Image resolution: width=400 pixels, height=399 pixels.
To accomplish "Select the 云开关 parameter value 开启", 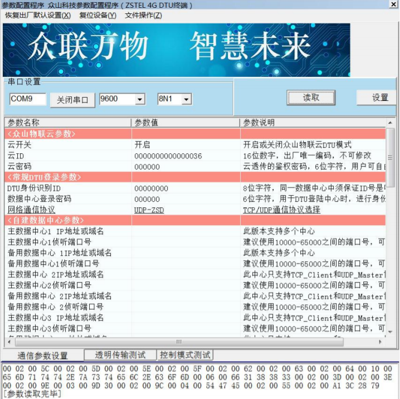I will (x=142, y=145).
